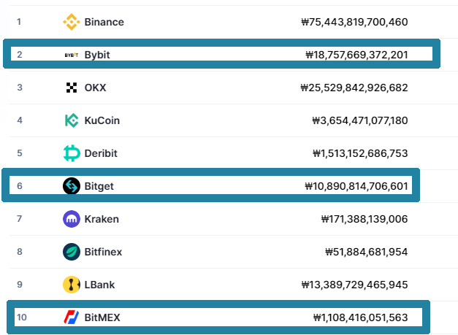Click the Deribit logo icon
The image size is (458, 335).
(x=71, y=153)
